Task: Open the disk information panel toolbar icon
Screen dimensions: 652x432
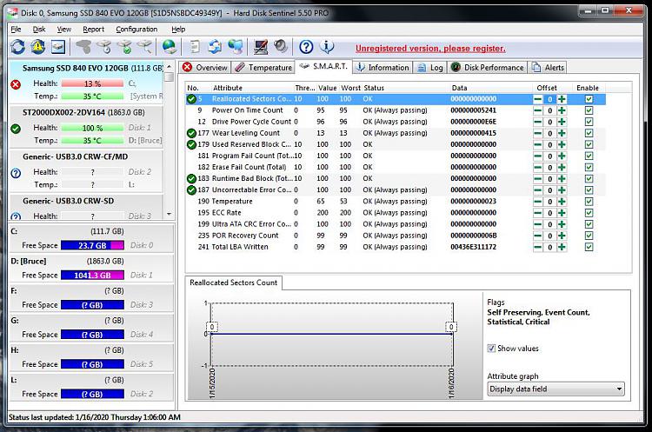Action: [57, 47]
